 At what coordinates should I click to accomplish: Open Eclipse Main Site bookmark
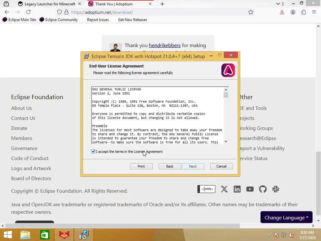tap(19, 20)
